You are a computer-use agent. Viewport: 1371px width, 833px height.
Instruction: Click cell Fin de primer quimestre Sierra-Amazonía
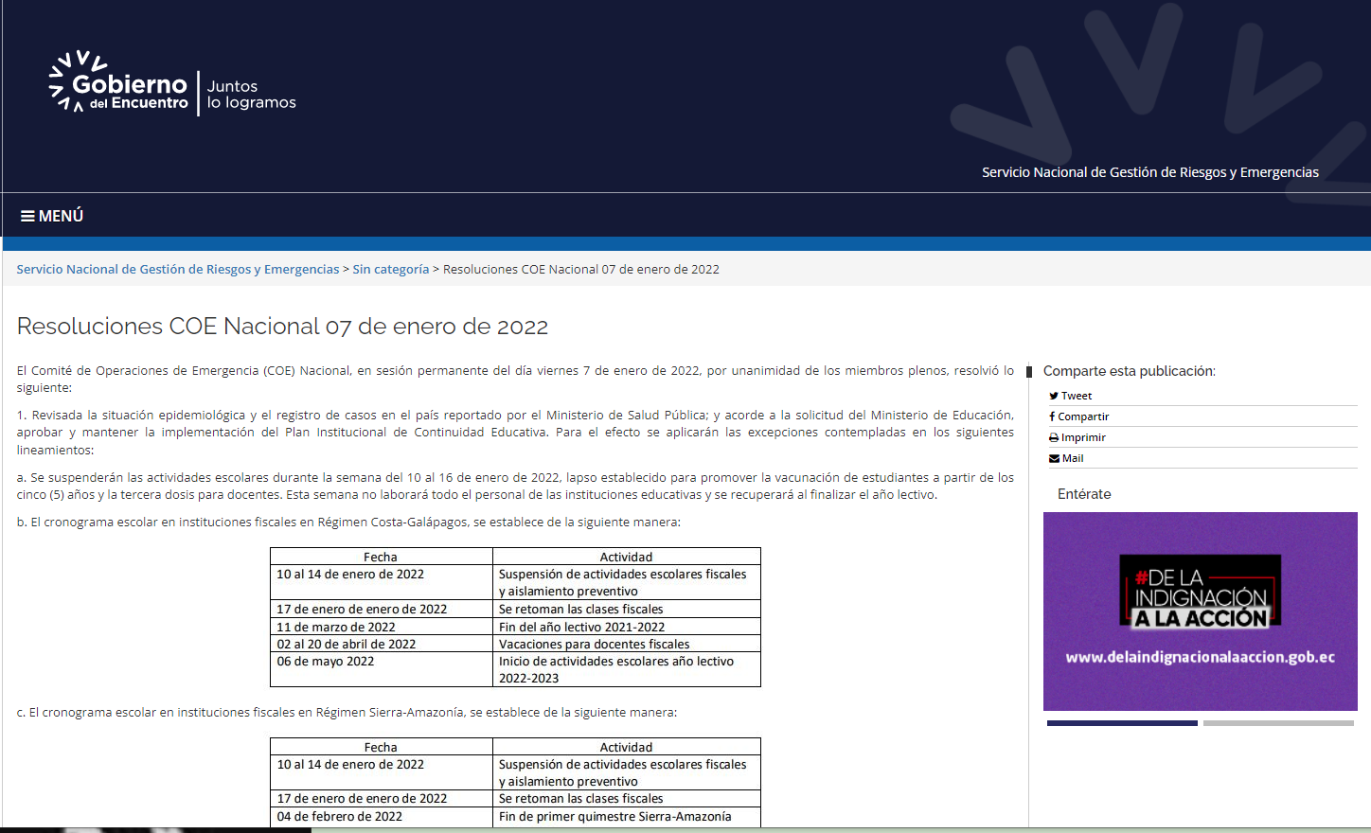pyautogui.click(x=627, y=817)
